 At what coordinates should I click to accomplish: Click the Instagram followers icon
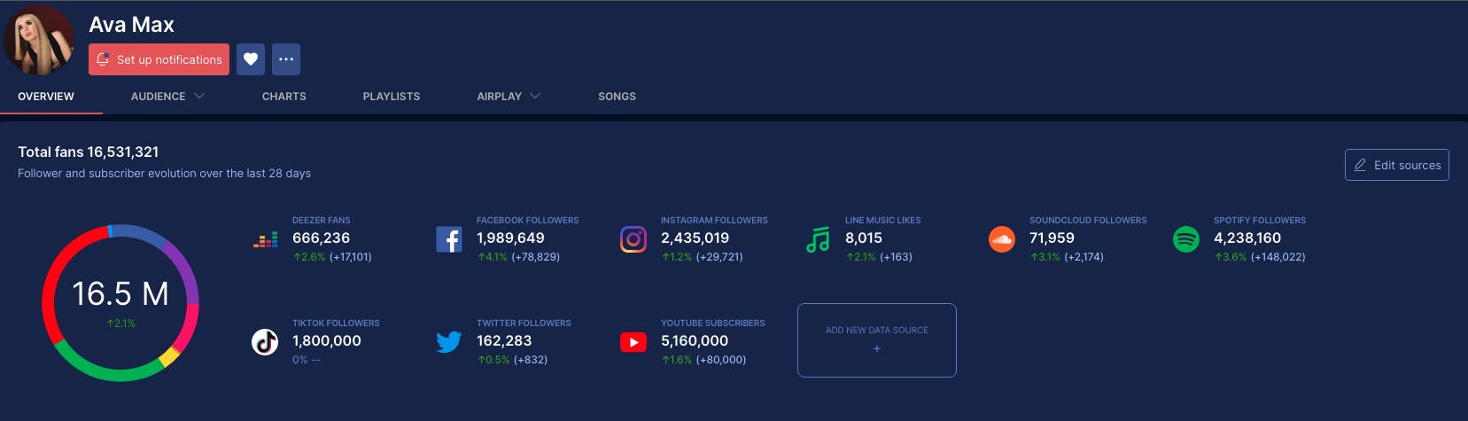(633, 239)
